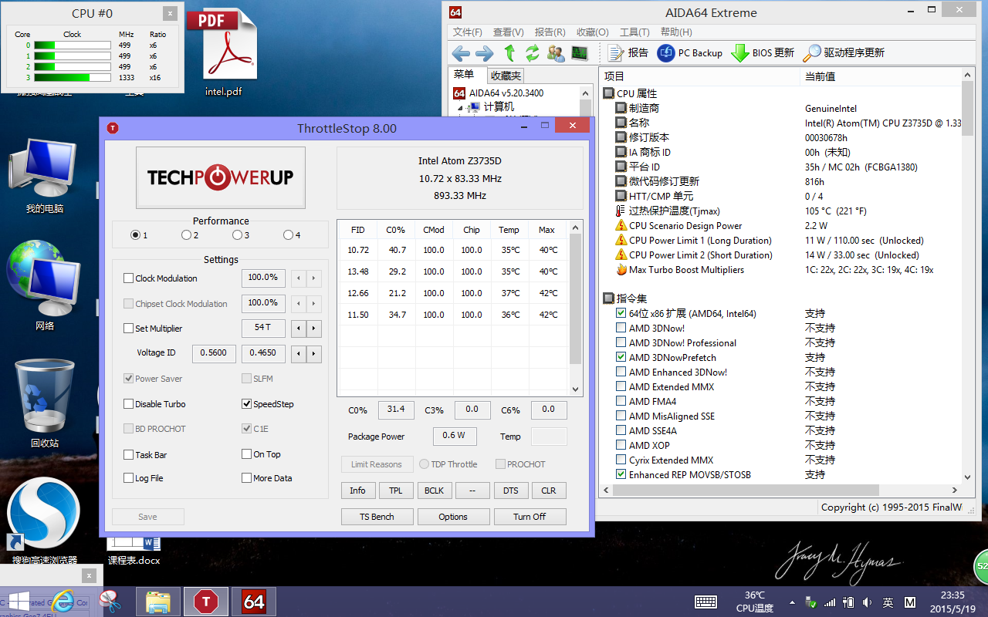Open the monitor graph icon in AIDA64 toolbar
The image size is (988, 617).
(579, 53)
